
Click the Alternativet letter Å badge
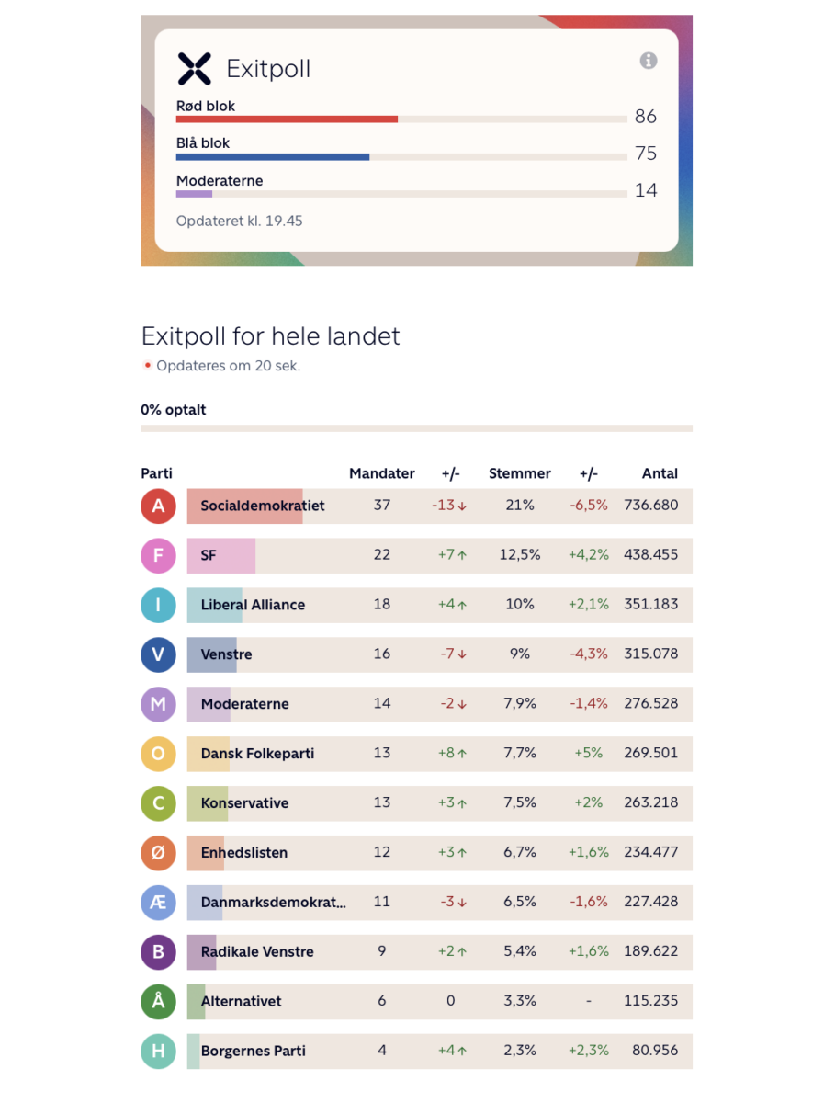(x=158, y=1001)
